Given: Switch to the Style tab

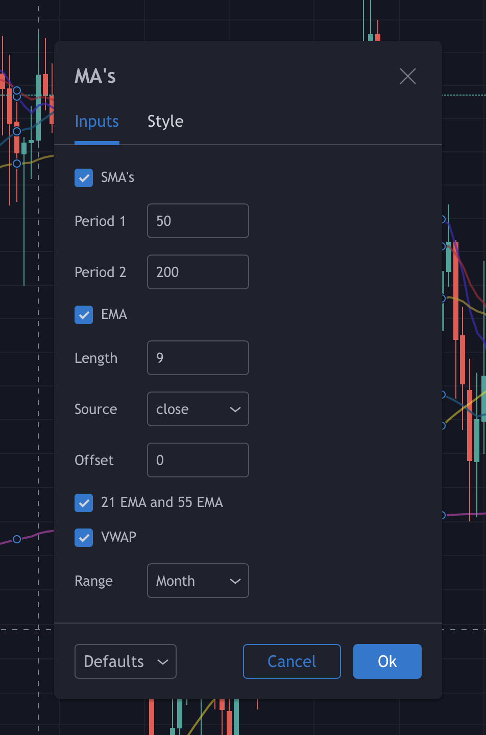Looking at the screenshot, I should coord(165,121).
